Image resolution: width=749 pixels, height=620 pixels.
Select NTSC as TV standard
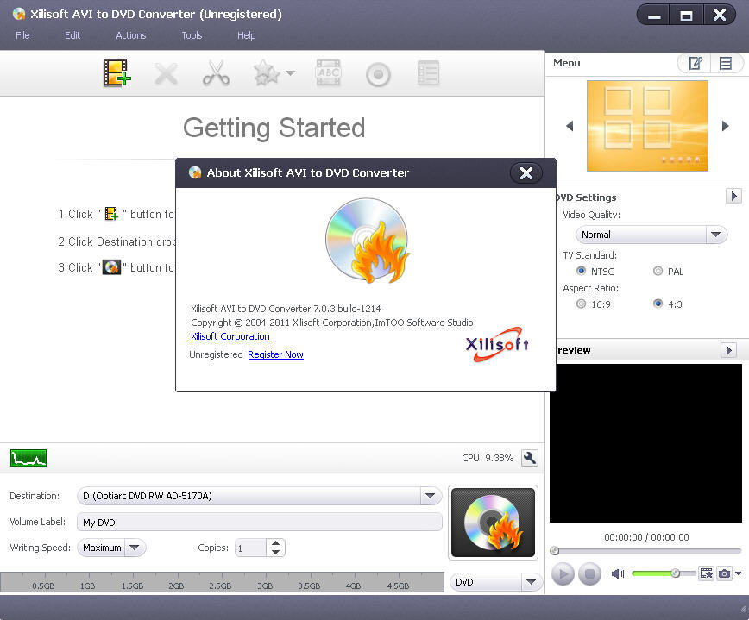click(x=582, y=272)
